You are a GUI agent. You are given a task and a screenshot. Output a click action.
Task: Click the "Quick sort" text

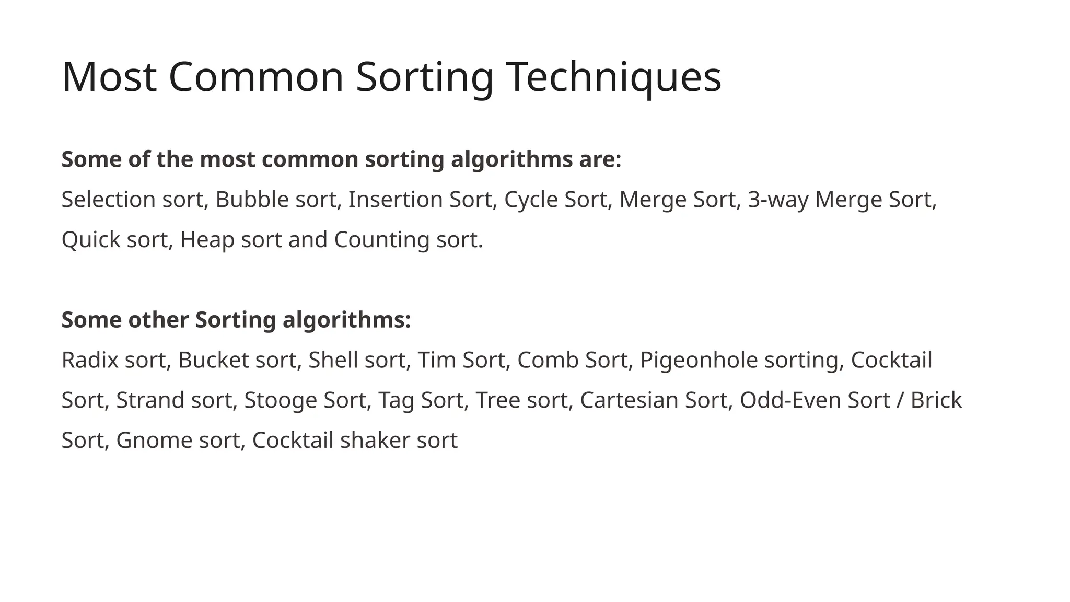[x=115, y=240]
